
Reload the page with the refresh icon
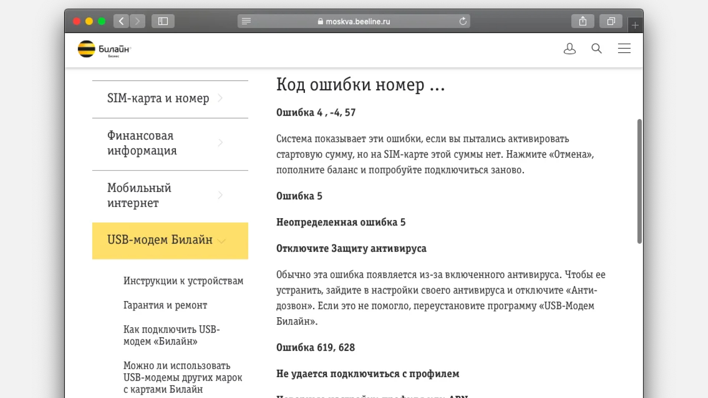pos(463,21)
